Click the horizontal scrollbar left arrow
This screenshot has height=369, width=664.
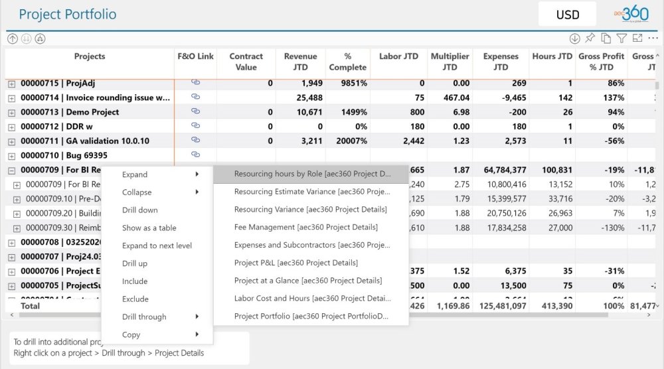pyautogui.click(x=11, y=315)
